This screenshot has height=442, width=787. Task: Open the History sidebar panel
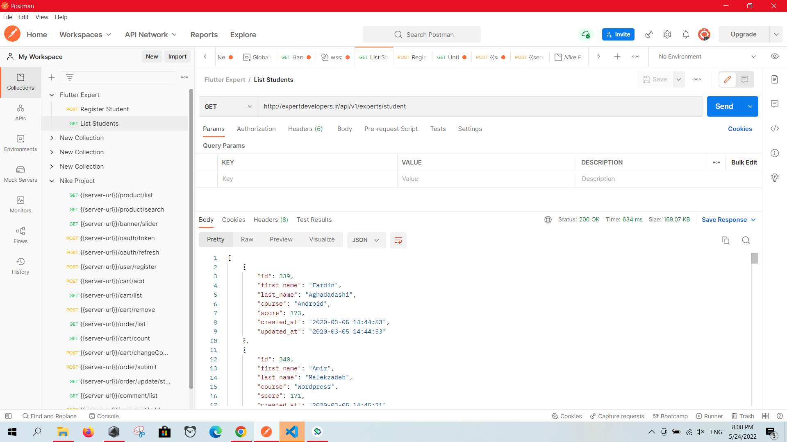point(20,266)
